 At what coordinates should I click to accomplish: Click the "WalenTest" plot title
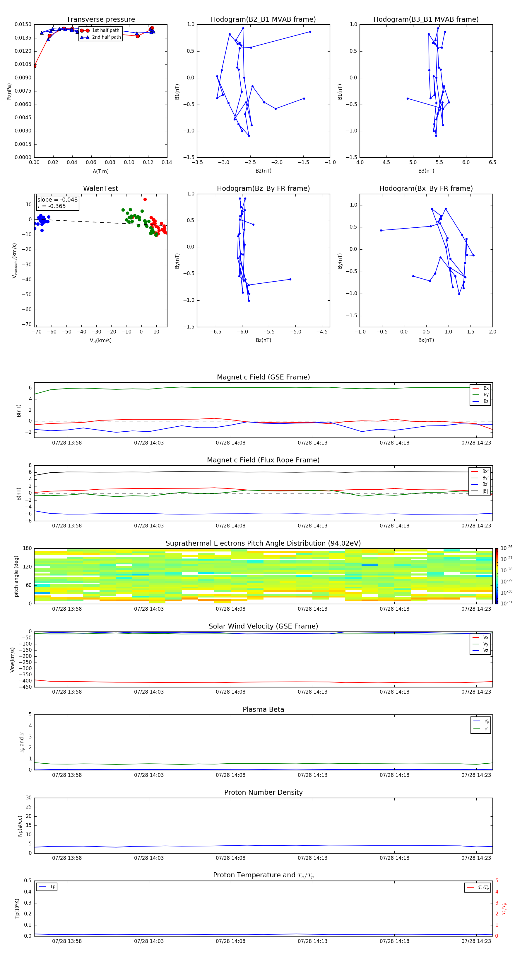coord(100,188)
